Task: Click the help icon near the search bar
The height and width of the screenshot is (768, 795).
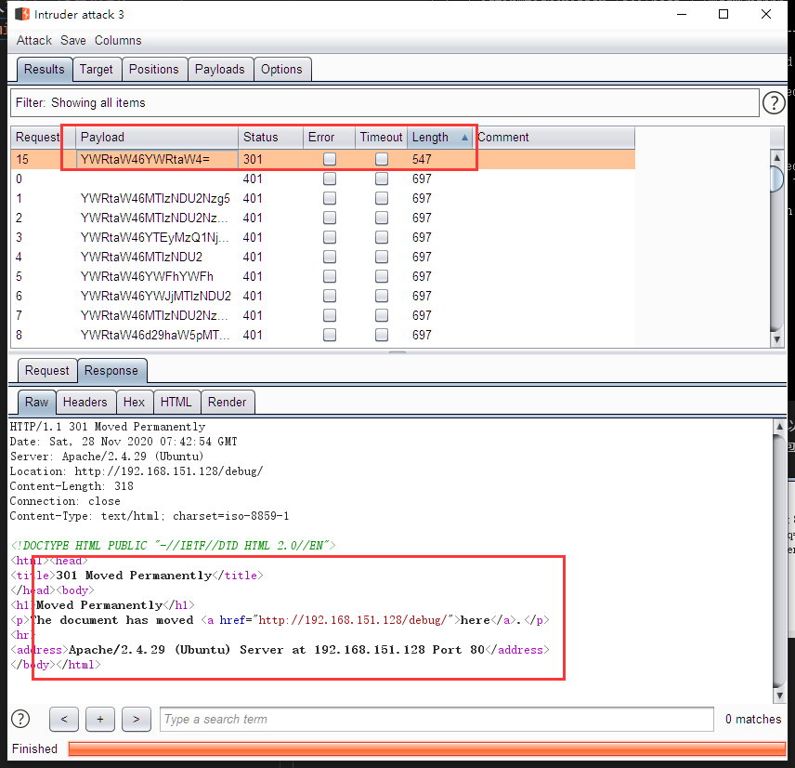Action: pos(20,718)
